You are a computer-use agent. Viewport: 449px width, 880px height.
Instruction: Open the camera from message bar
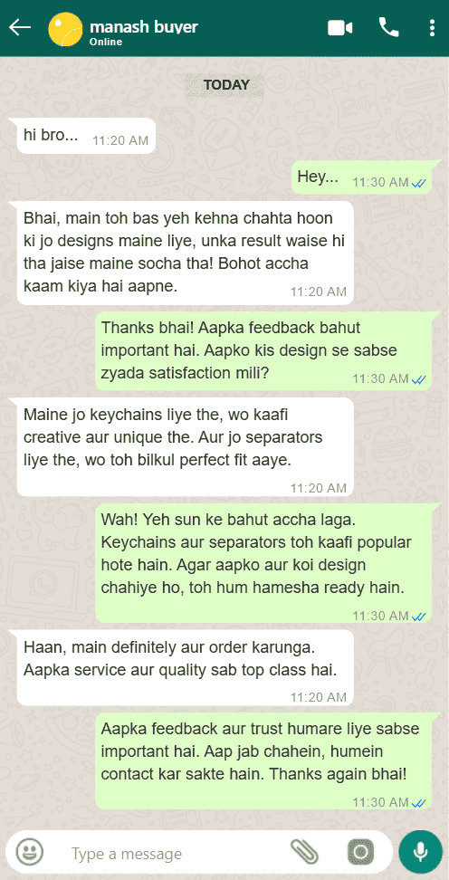click(x=361, y=853)
